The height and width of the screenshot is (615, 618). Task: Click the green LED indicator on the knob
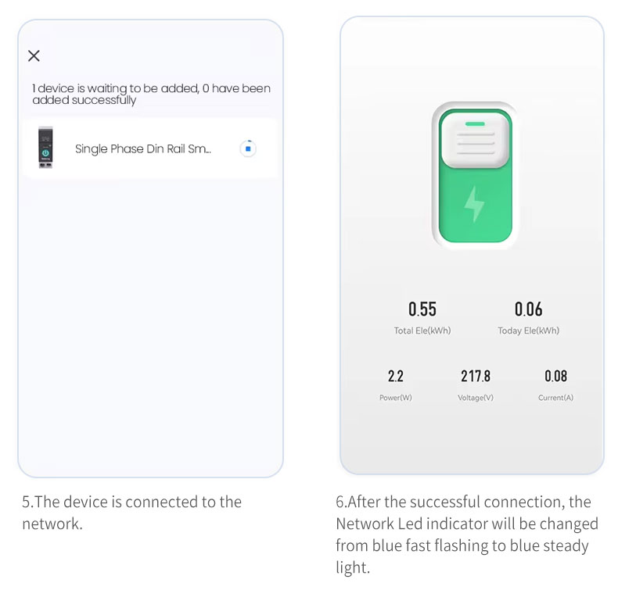pos(475,123)
